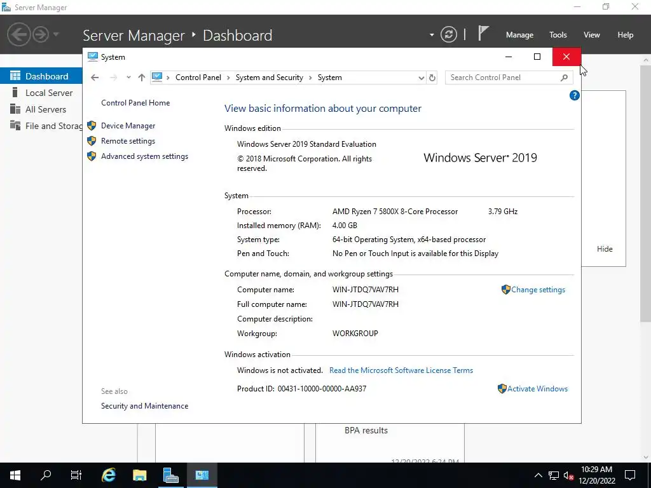
Task: Open dropdown arrow beside refresh icon
Action: click(x=432, y=35)
